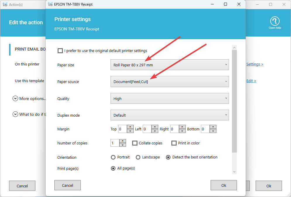
Task: Open the Duplex mode dropdown
Action: click(x=170, y=115)
